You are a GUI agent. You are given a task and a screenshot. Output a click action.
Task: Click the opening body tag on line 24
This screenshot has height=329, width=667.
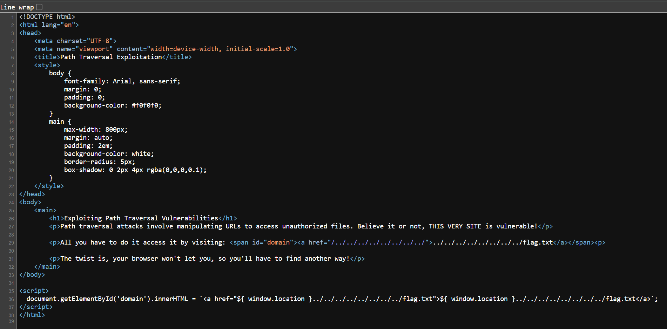[30, 202]
